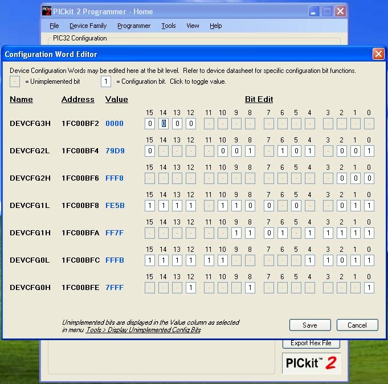Toggle DEVCFG2H bit 0

(x=369, y=178)
